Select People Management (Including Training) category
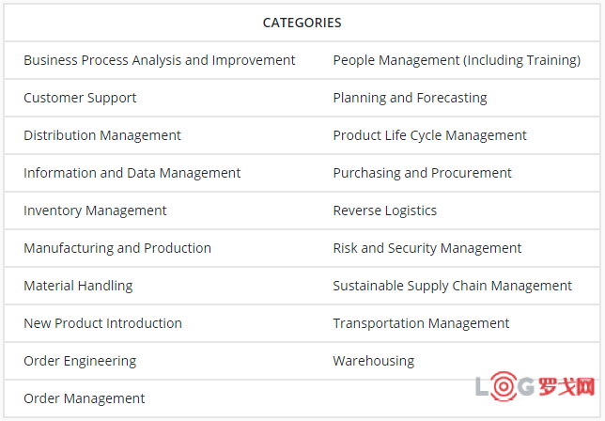 click(457, 60)
